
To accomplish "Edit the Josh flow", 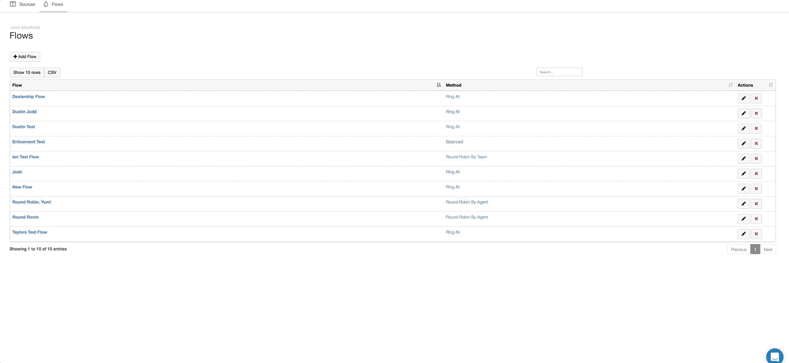I will [x=743, y=174].
